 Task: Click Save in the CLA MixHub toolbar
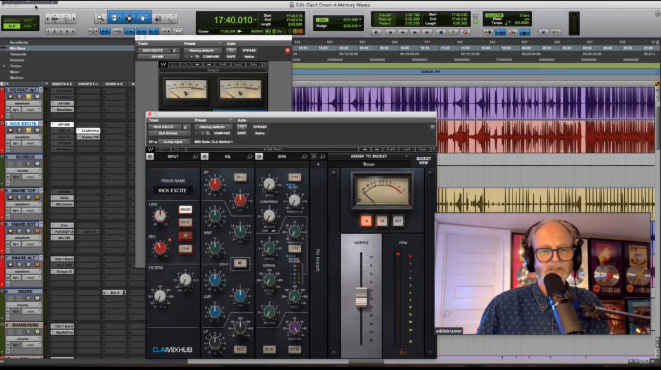(422, 149)
